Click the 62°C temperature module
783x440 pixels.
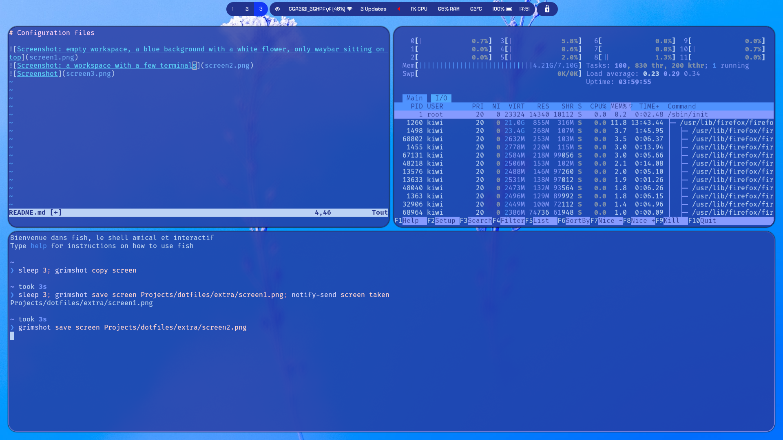click(x=476, y=9)
